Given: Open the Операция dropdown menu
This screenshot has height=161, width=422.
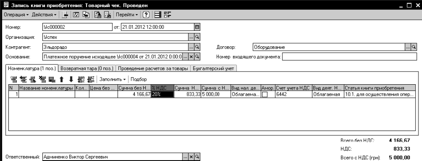Looking at the screenshot, I should coord(16,15).
